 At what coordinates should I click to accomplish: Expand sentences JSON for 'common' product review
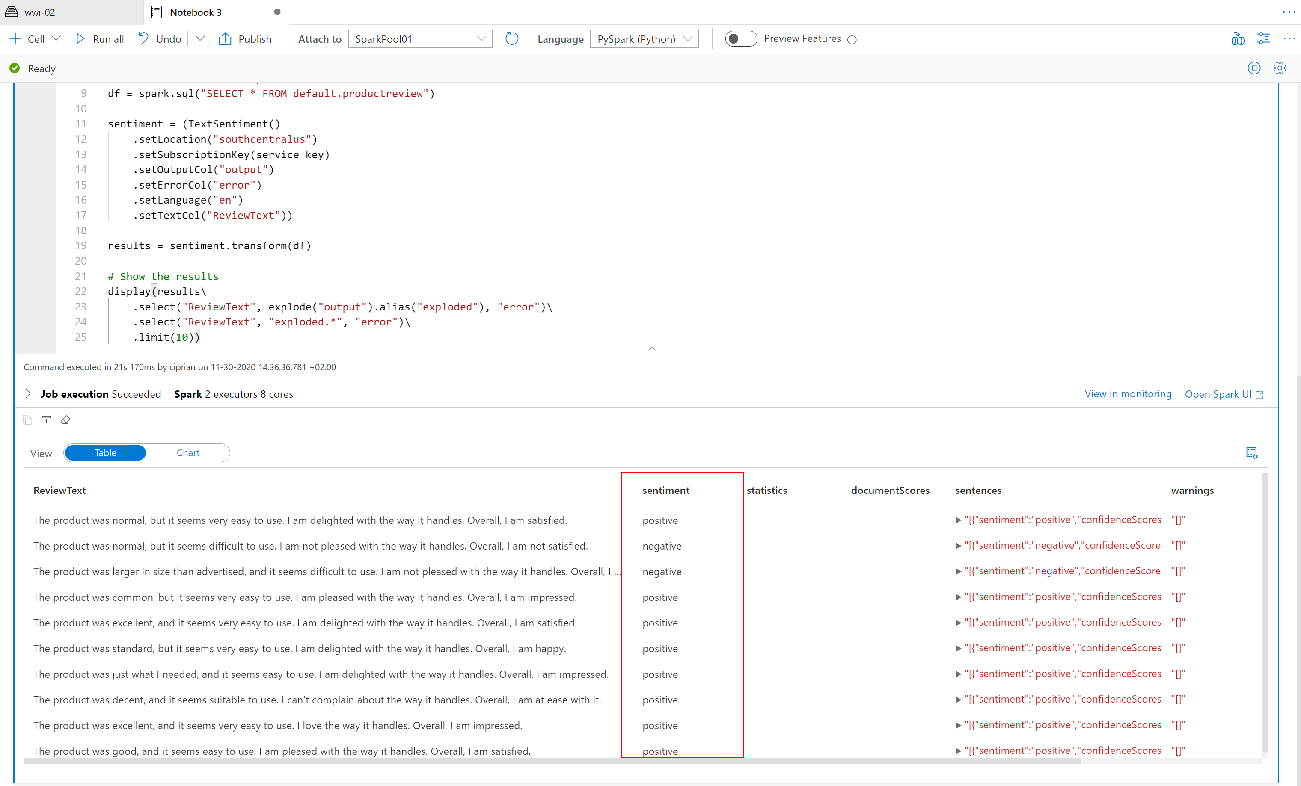click(x=958, y=597)
